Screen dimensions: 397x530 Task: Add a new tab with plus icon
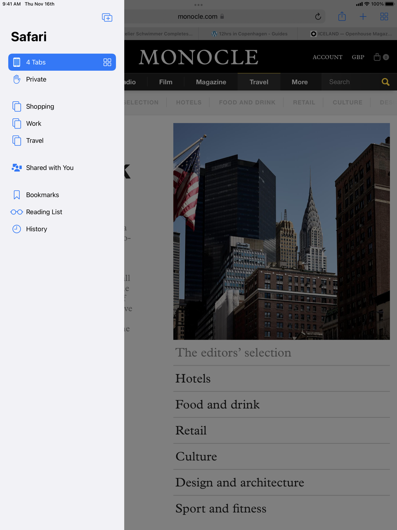point(363,17)
